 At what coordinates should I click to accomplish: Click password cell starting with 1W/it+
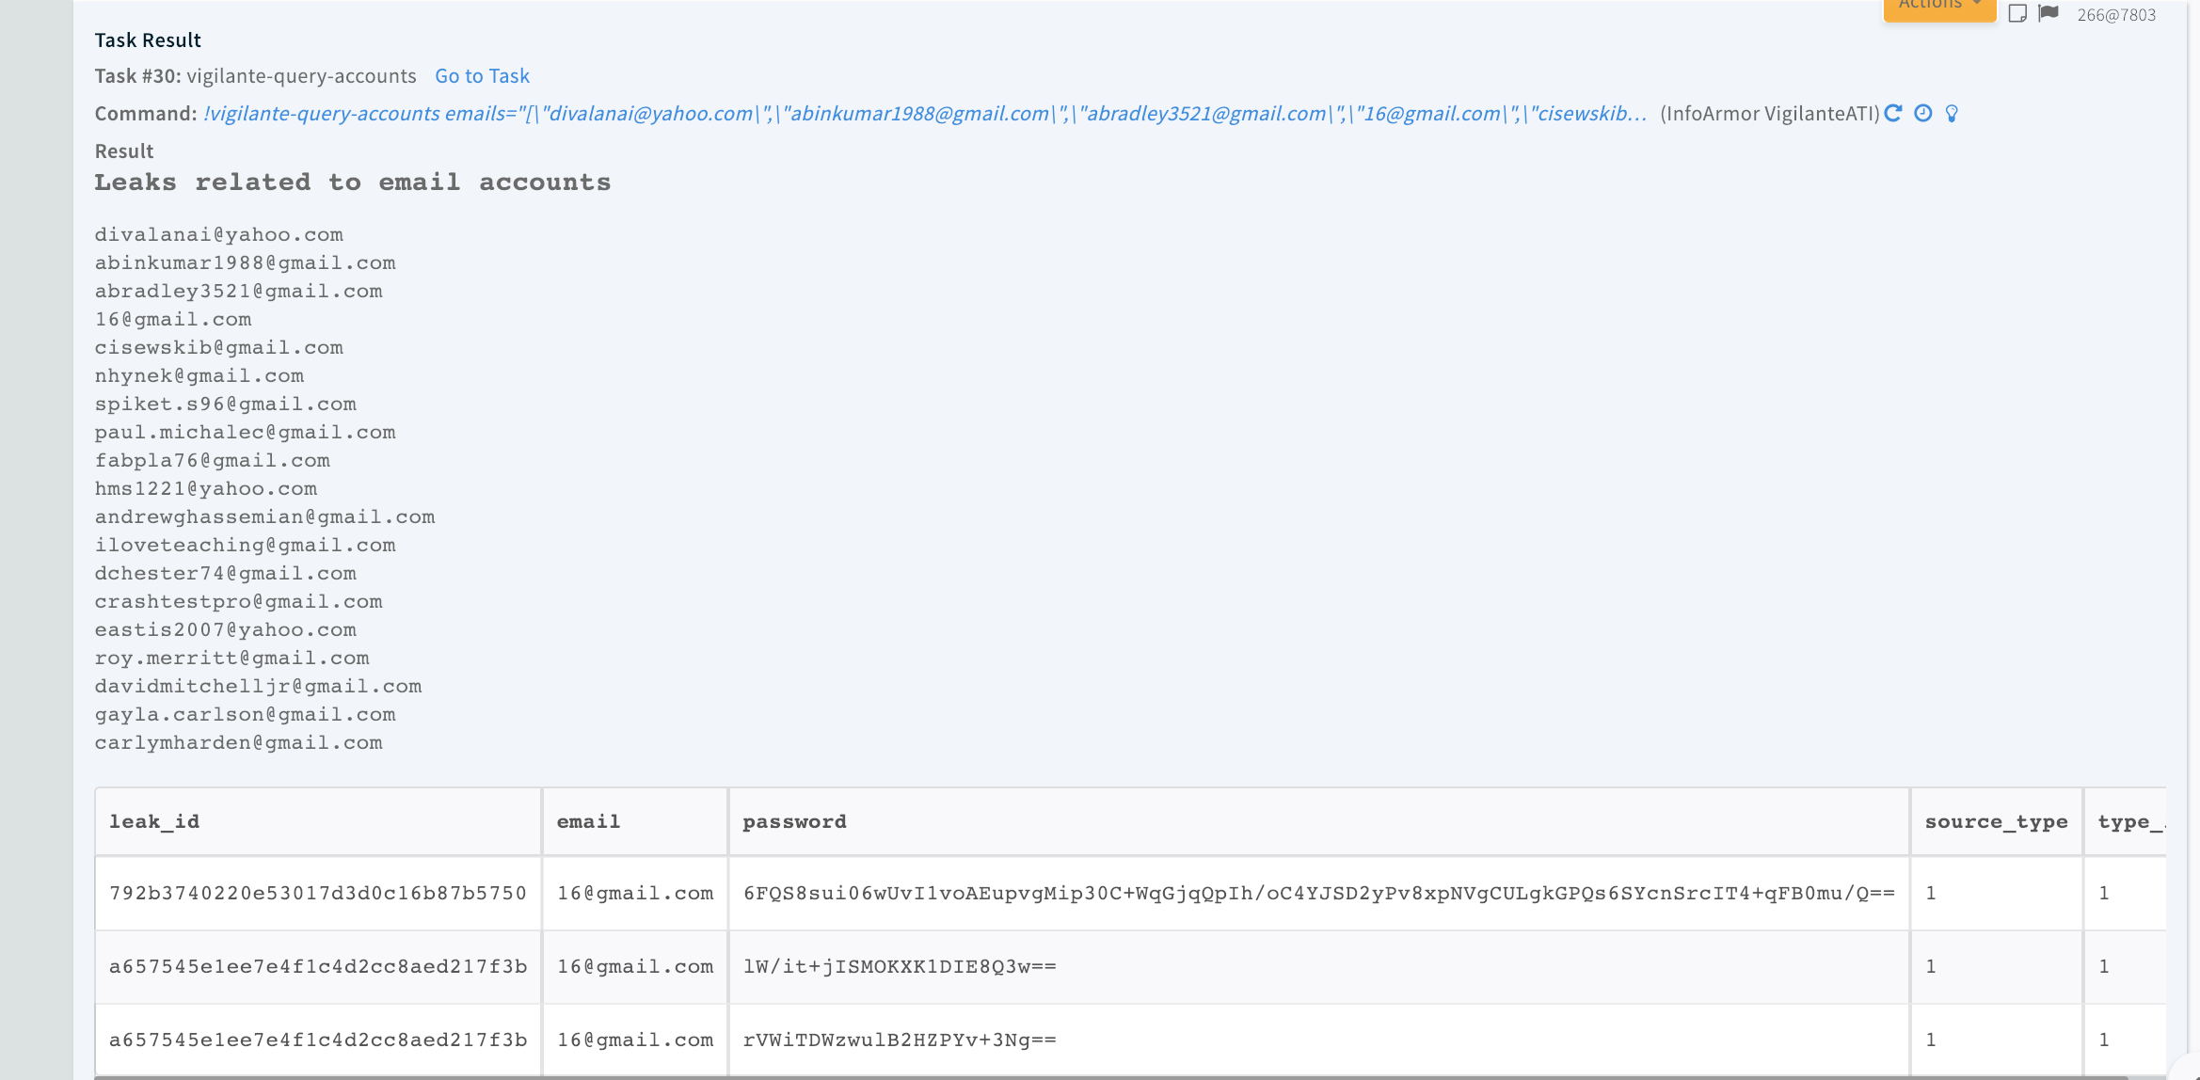pos(900,966)
